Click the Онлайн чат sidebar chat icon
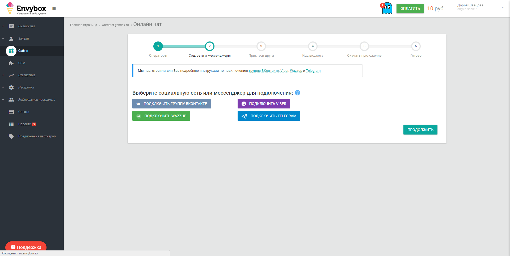 click(11, 26)
